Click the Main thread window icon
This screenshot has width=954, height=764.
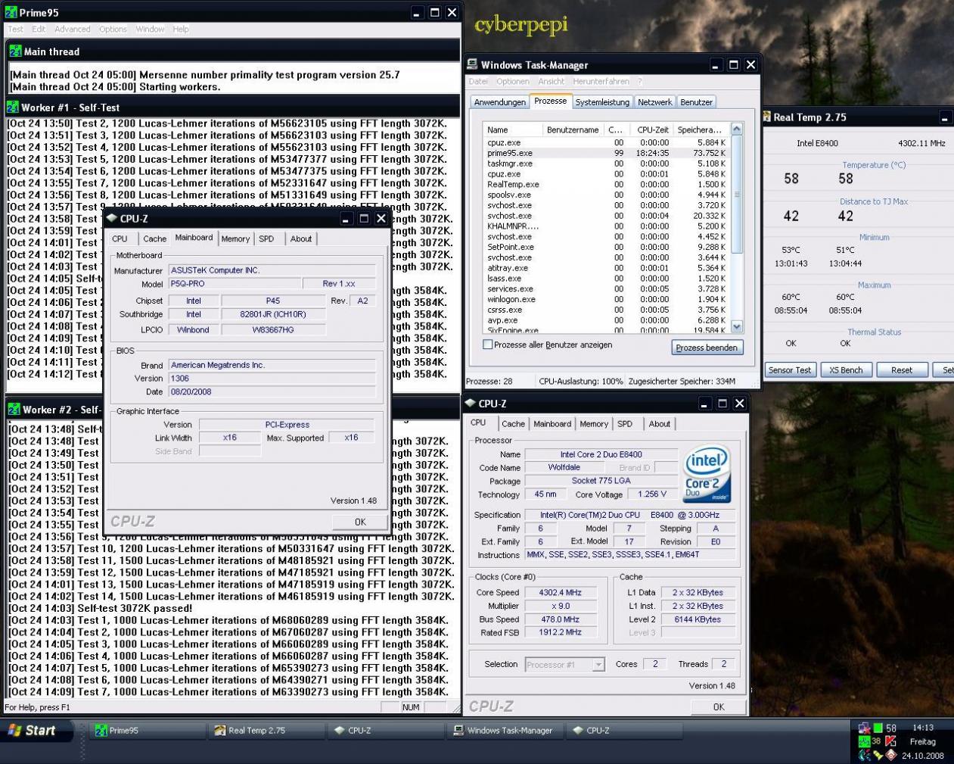point(14,51)
